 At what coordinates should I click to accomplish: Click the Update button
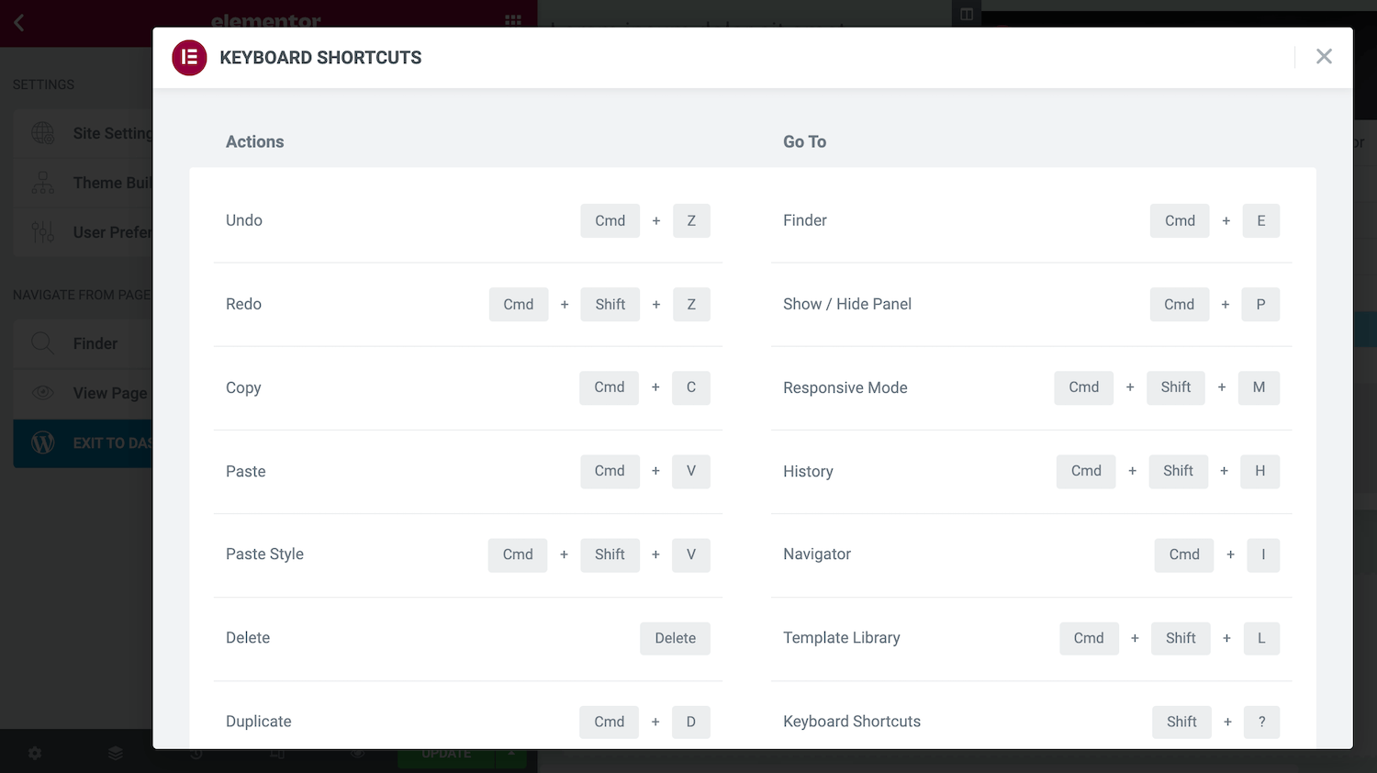447,755
